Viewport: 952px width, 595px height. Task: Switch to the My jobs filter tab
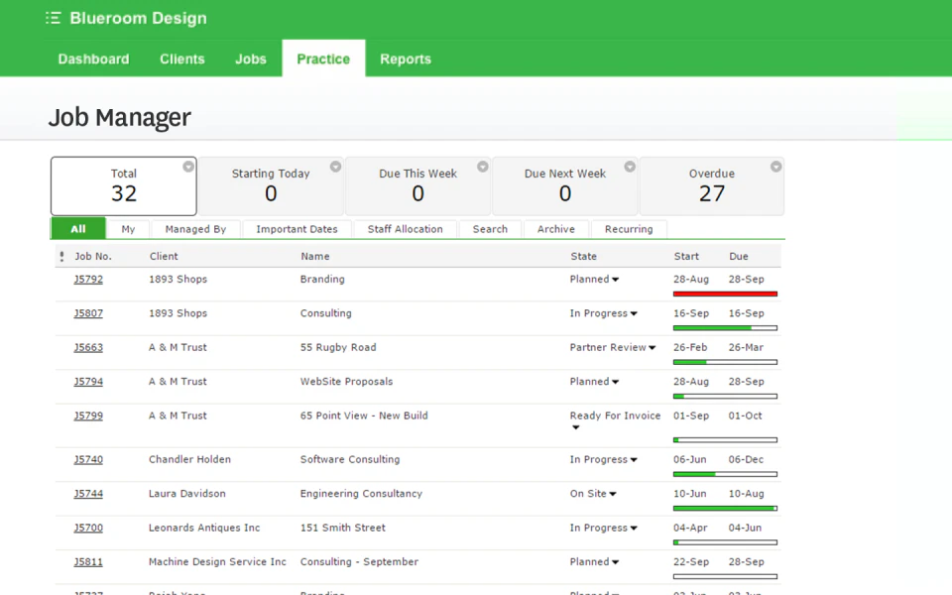pos(127,228)
